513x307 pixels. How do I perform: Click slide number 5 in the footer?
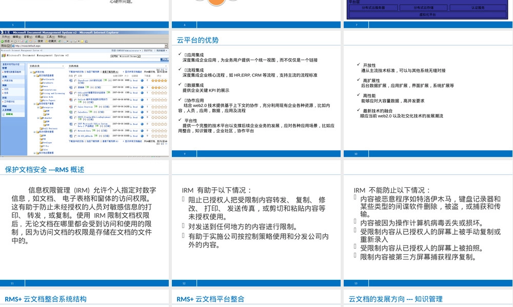pyautogui.click(x=13, y=25)
